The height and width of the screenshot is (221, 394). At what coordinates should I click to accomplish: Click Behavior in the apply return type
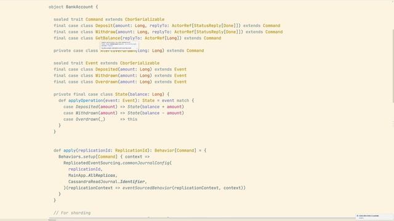[x=164, y=150]
